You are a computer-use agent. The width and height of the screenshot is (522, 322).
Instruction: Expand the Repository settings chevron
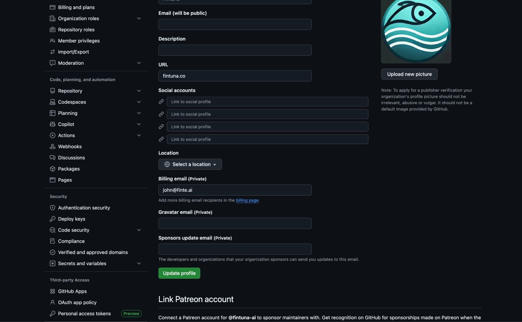coord(139,91)
